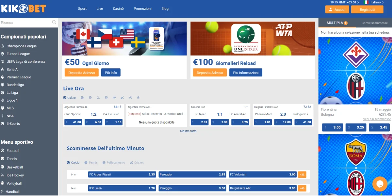
Task: Click the Accedi login button
Action: click(x=337, y=9)
